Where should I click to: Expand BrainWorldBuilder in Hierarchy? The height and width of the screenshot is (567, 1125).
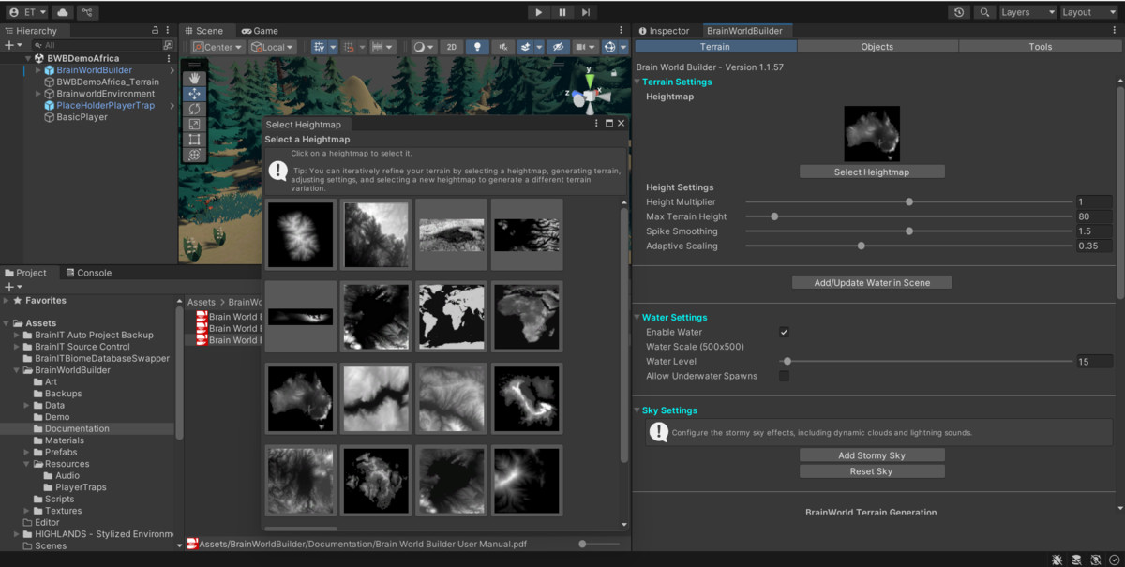click(x=38, y=70)
